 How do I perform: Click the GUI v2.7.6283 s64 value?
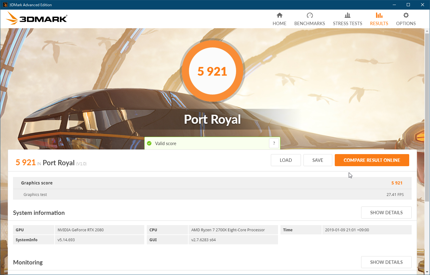(x=204, y=240)
